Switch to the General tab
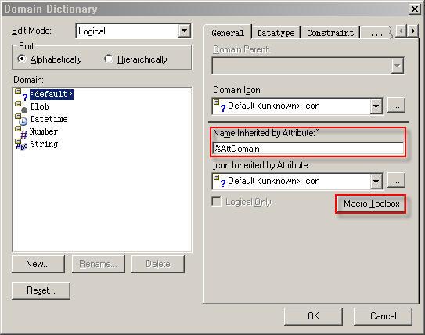 point(228,33)
